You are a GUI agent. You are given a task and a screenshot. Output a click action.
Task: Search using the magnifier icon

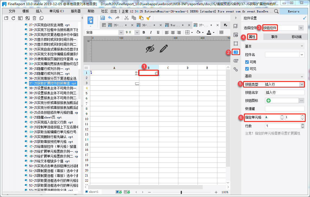[276, 11]
